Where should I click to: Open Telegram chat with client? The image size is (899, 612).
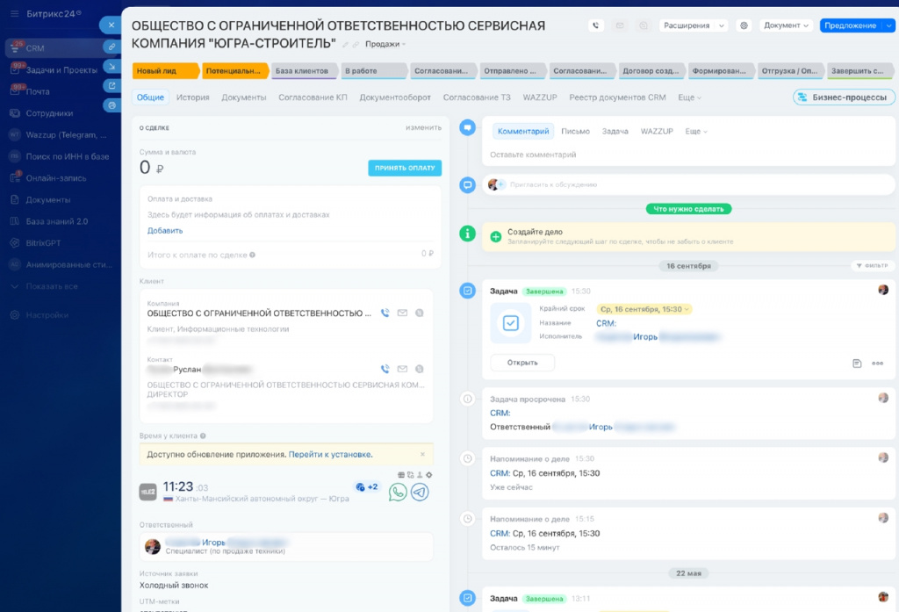click(420, 492)
